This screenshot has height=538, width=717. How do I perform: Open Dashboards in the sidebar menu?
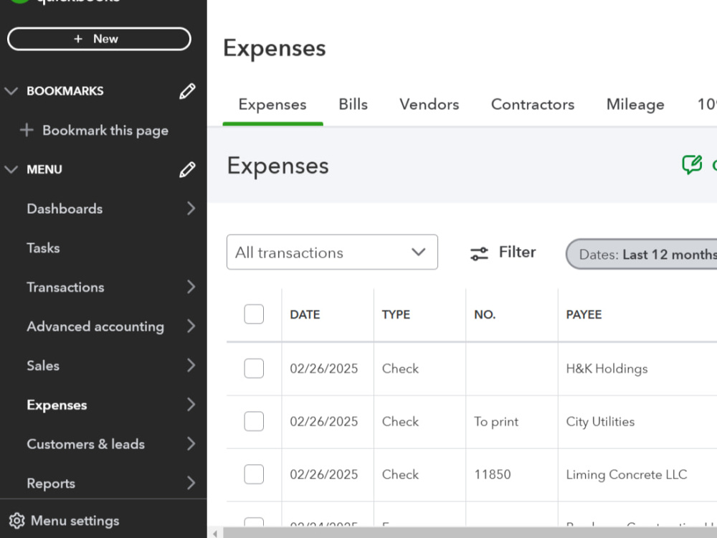[65, 209]
